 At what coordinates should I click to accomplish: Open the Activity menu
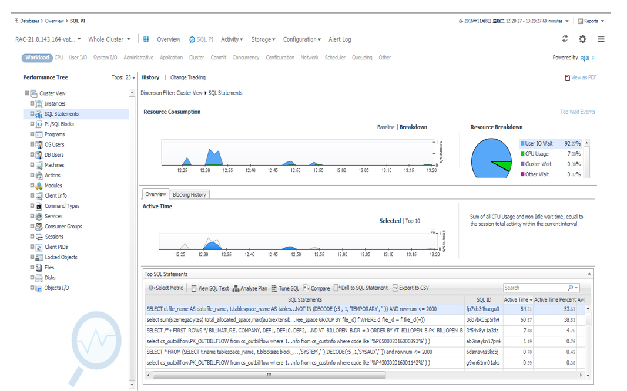coord(232,39)
